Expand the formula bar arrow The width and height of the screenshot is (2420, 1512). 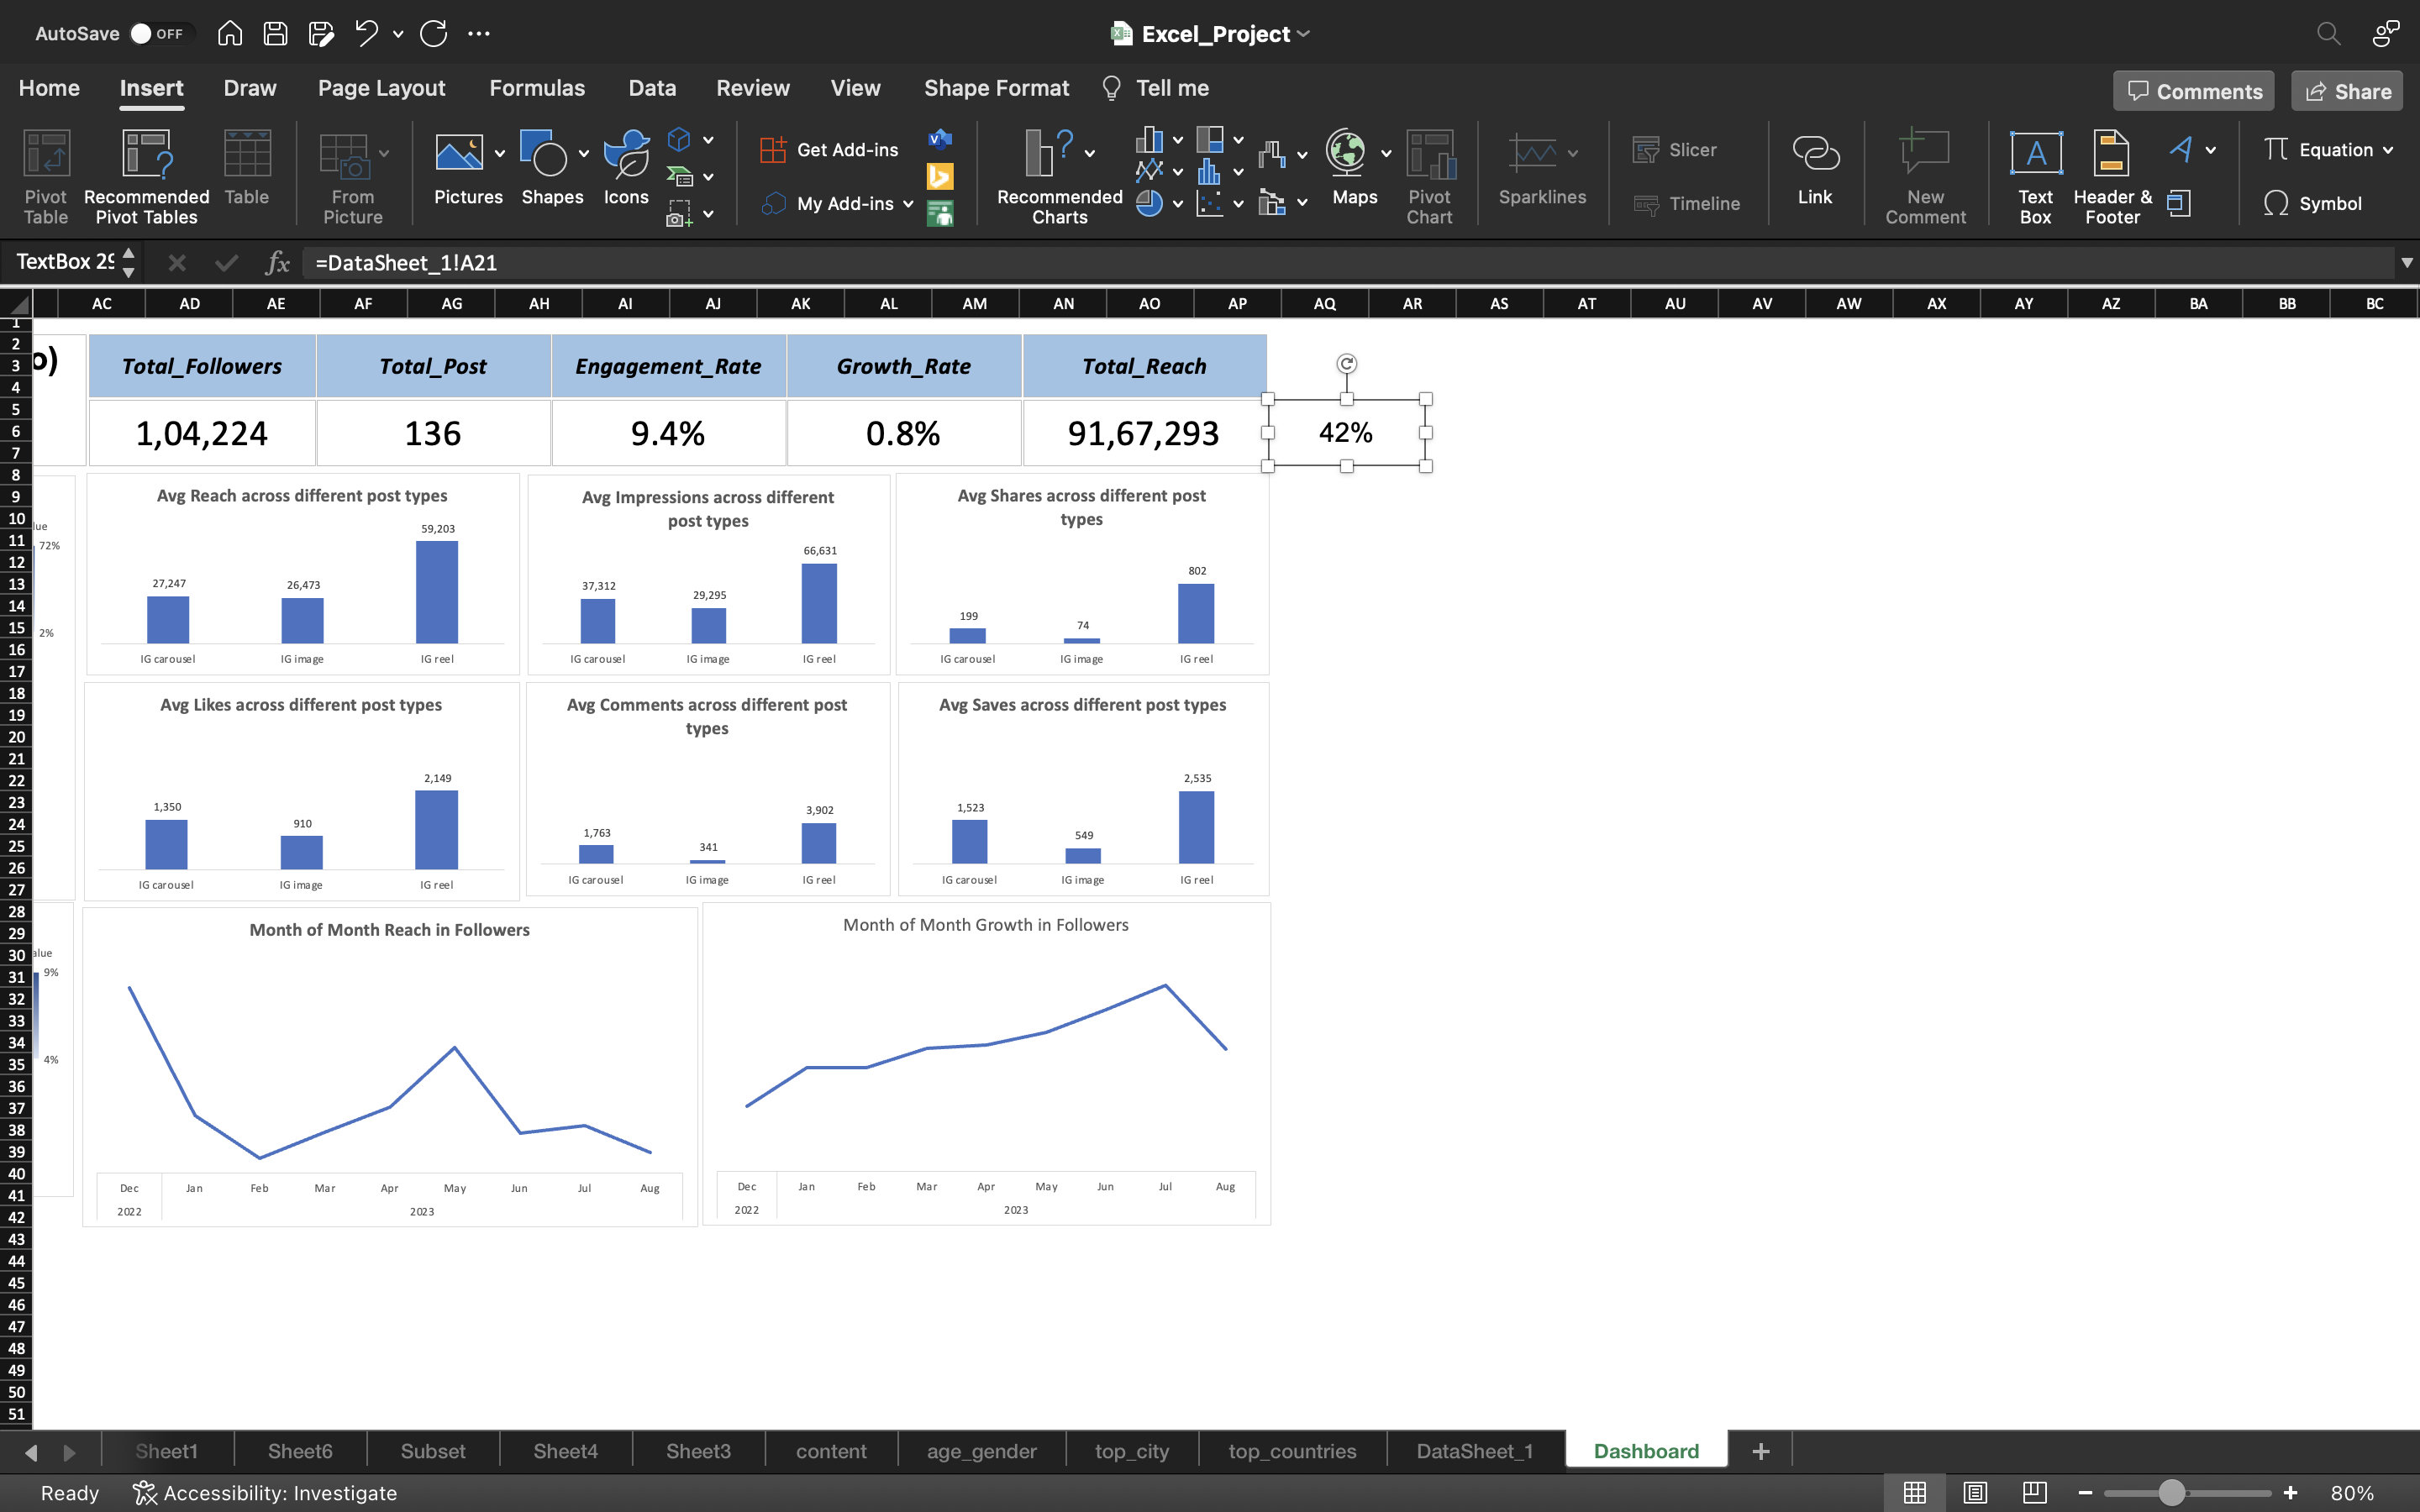[2407, 263]
